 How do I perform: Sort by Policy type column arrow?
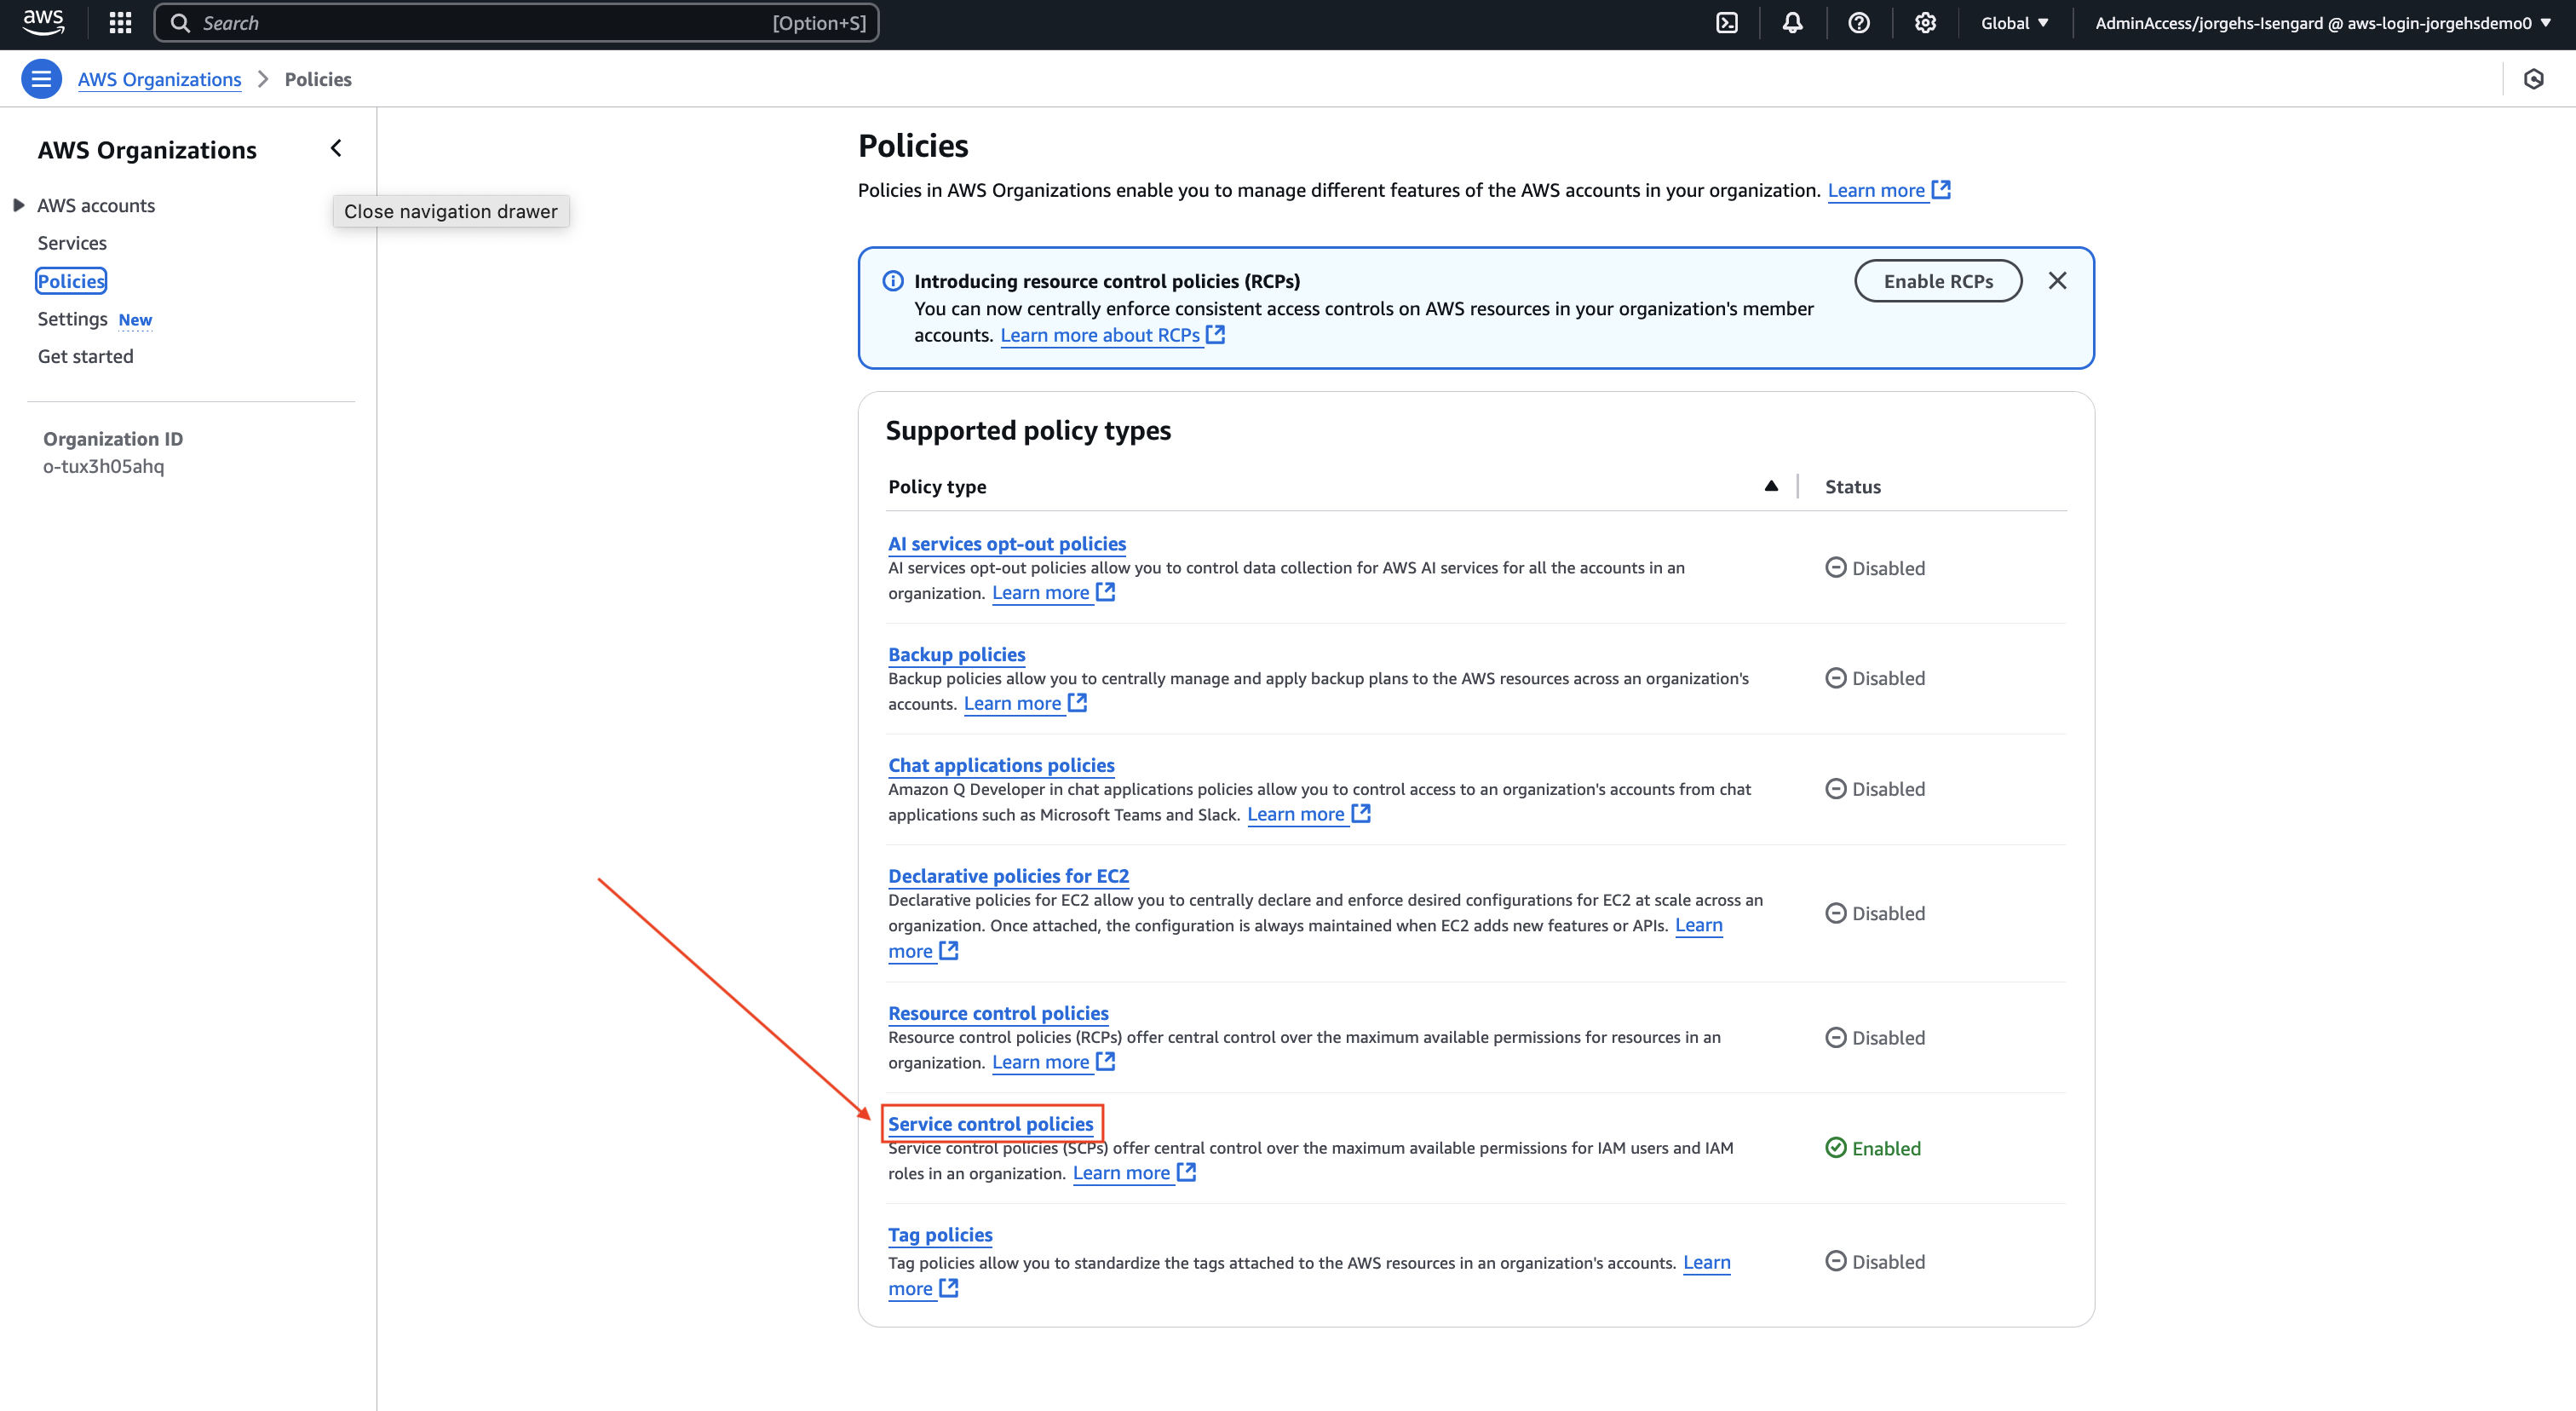coord(1771,486)
